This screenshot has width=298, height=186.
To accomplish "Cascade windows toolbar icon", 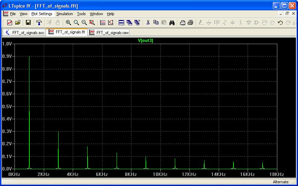I will point(129,23).
